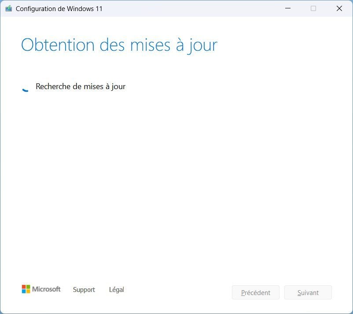Click the Windows setup icon in title bar
The image size is (353, 314).
pyautogui.click(x=8, y=8)
